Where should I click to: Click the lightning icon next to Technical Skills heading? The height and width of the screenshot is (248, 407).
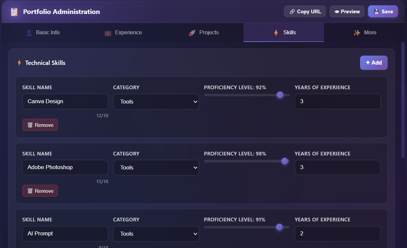click(x=19, y=63)
